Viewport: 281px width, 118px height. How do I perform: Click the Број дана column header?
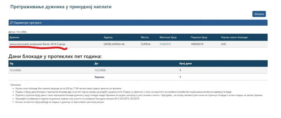pos(186,63)
